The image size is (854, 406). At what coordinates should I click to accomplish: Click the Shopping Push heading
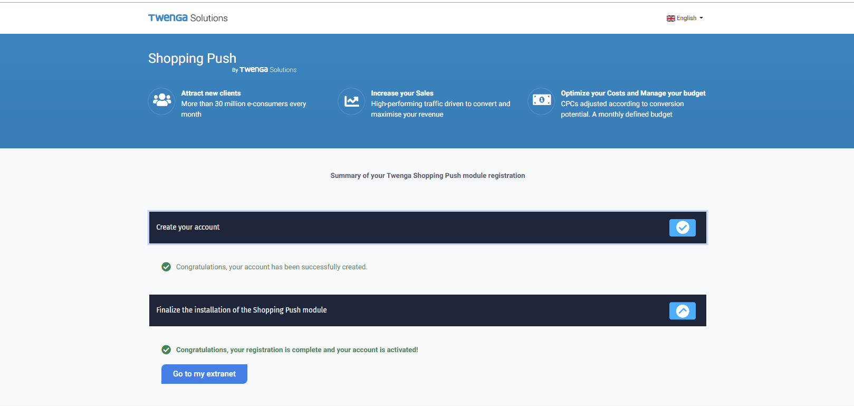(x=192, y=58)
